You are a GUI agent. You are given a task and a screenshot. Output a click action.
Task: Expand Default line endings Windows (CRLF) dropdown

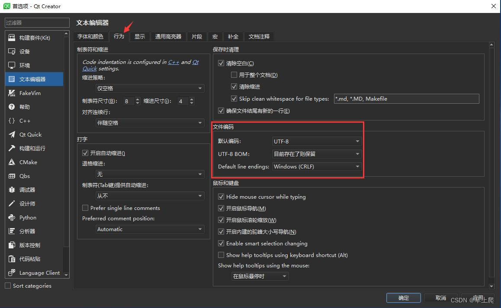click(317, 166)
